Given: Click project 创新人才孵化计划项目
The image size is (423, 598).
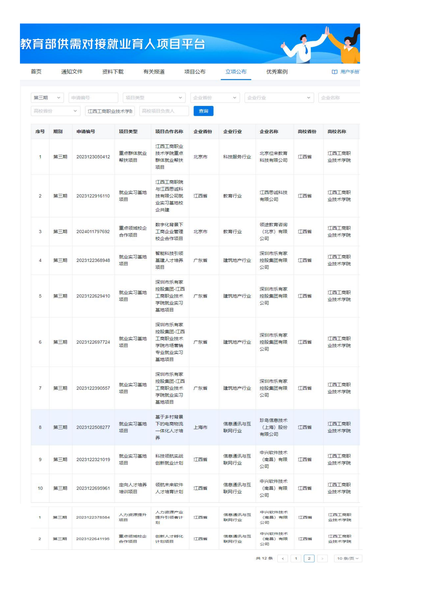Looking at the screenshot, I should pos(169,539).
